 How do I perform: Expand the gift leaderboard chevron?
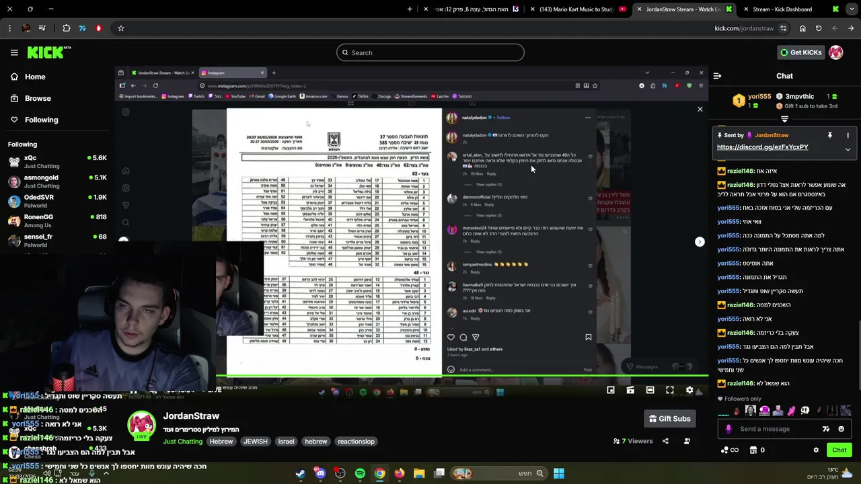tap(784, 118)
